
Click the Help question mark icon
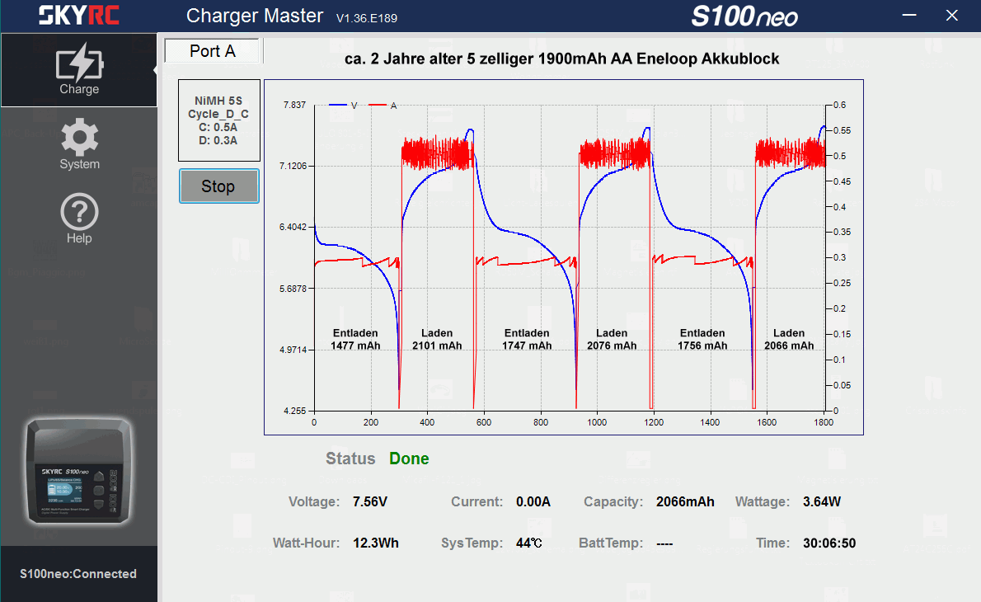[x=79, y=217]
